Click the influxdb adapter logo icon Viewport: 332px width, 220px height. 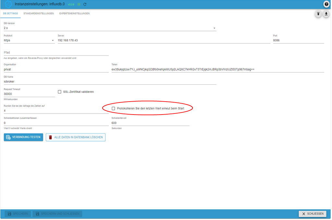[8, 4]
